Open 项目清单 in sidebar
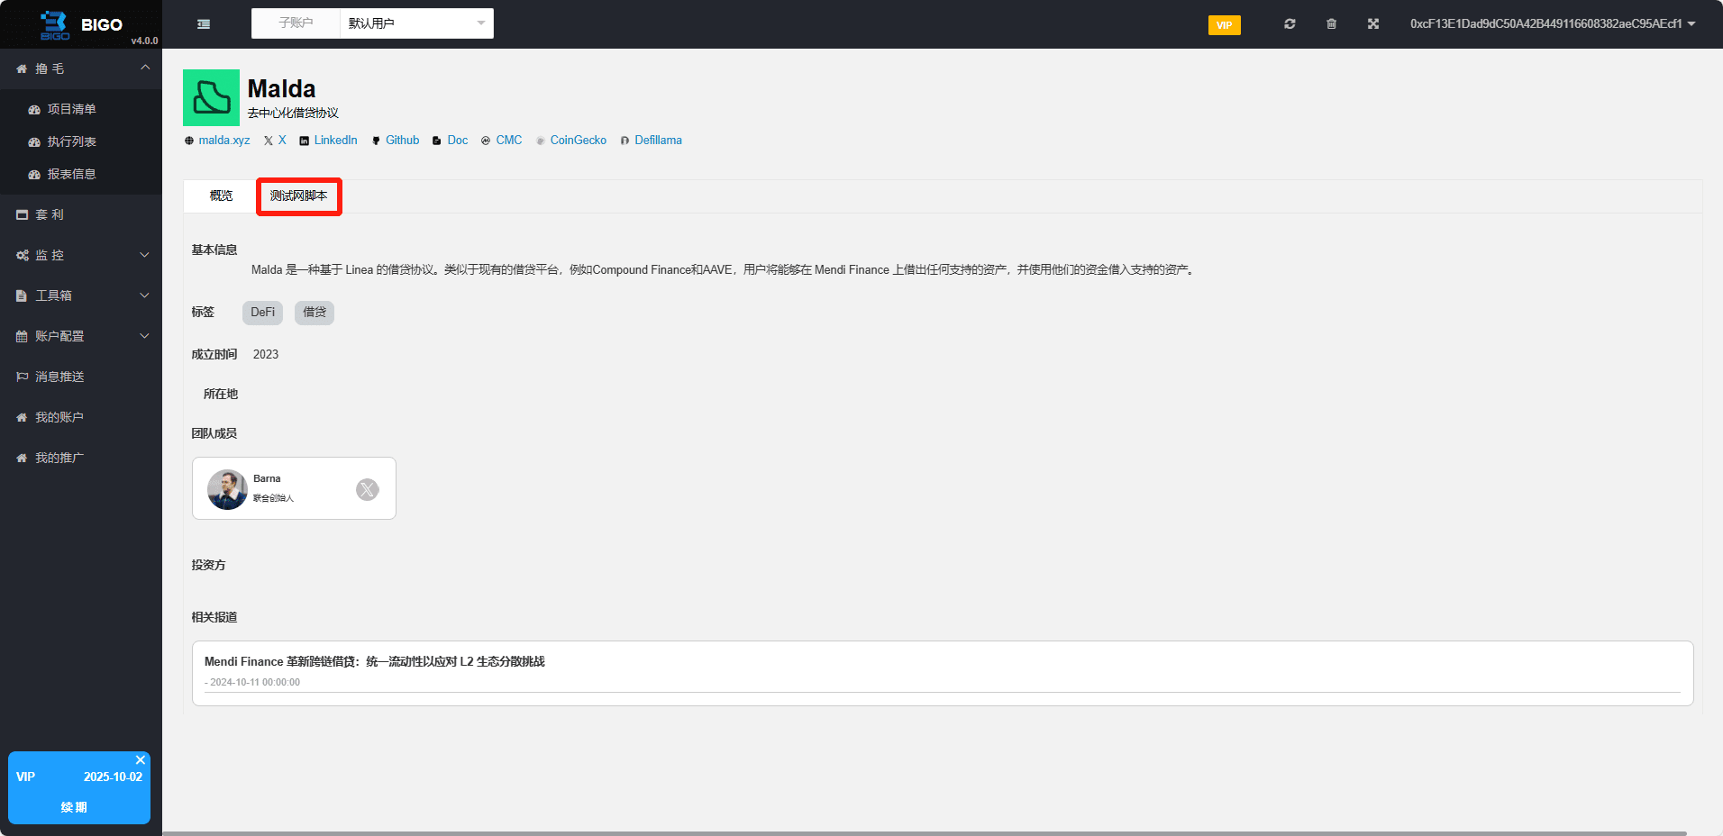 (72, 109)
